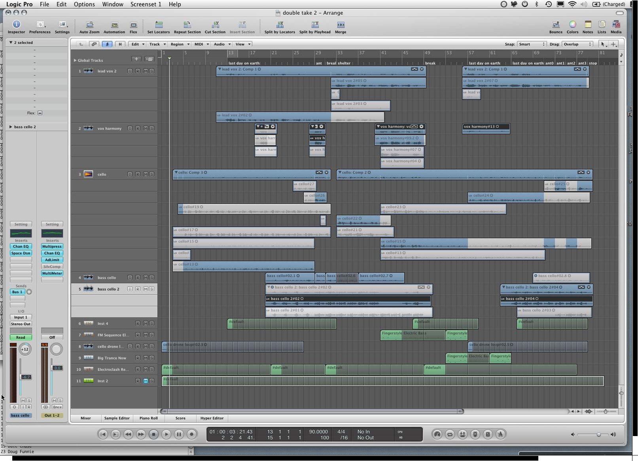
Task: Click the Space Dsn insert slot
Action: (x=21, y=253)
